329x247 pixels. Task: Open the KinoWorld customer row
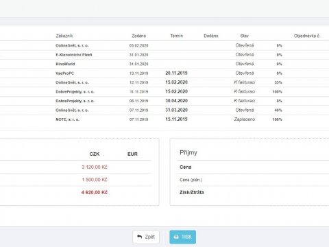coord(164,64)
